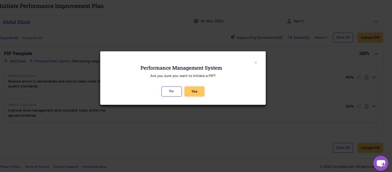Screen dimensions: 392x172
Task: Click the PIP Template heading
Action: point(18,53)
